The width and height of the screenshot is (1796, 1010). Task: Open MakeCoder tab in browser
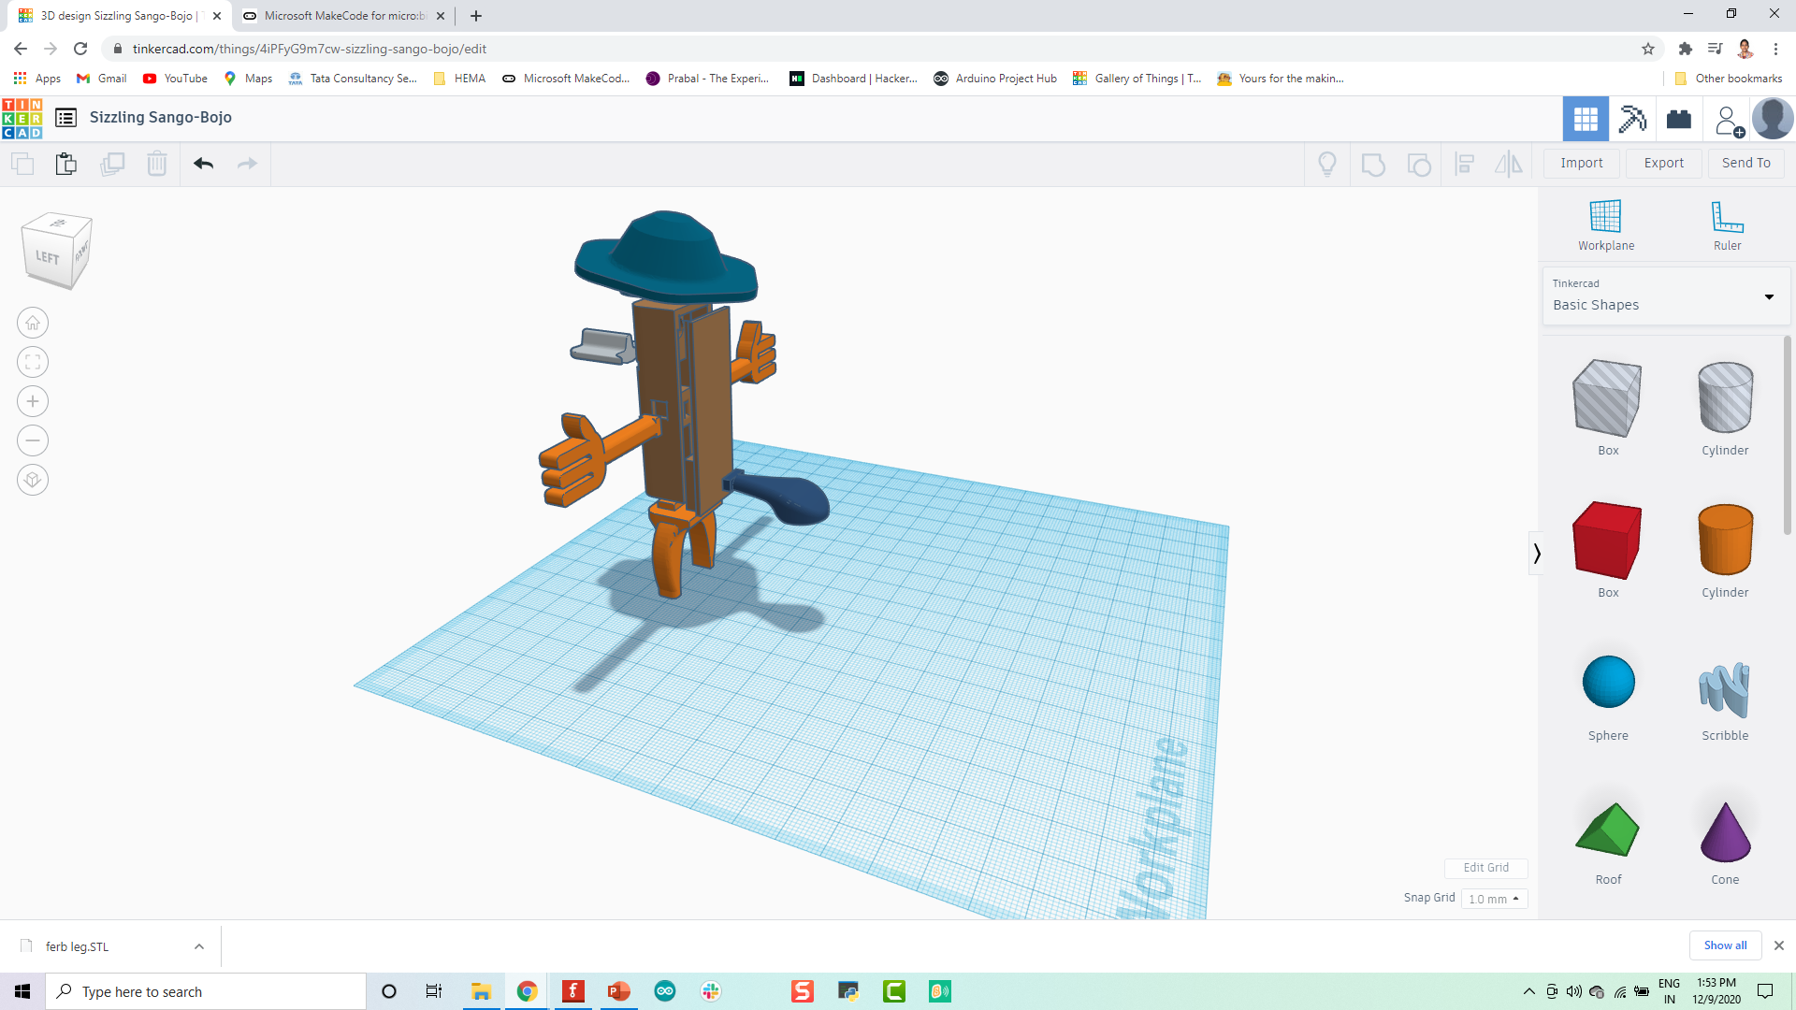[x=343, y=15]
